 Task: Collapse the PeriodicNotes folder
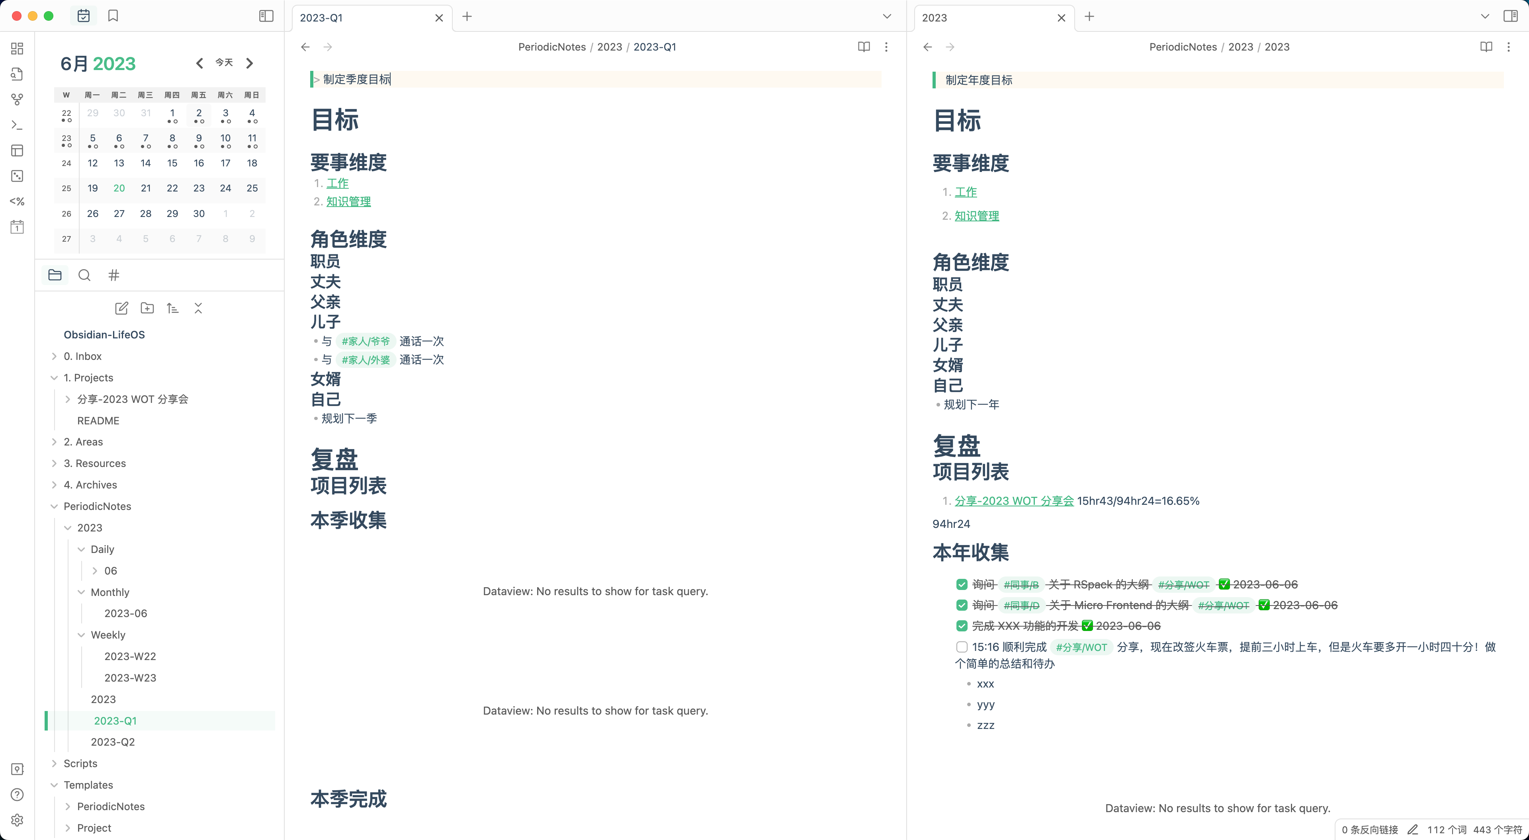click(54, 506)
